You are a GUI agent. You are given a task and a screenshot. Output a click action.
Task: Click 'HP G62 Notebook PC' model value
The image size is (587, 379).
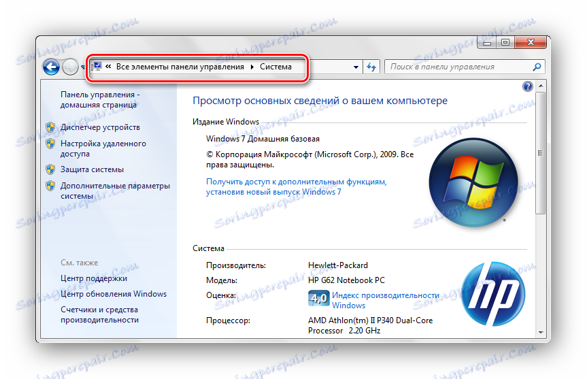point(346,280)
